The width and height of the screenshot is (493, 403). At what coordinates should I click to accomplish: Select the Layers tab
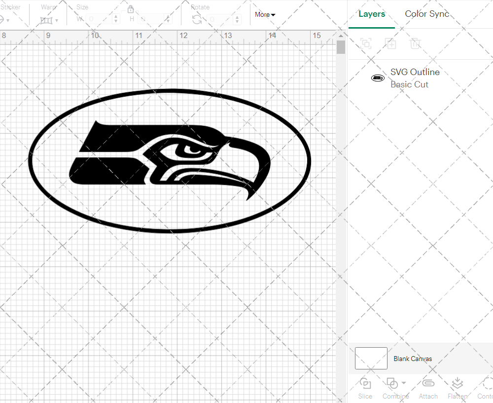tap(372, 14)
